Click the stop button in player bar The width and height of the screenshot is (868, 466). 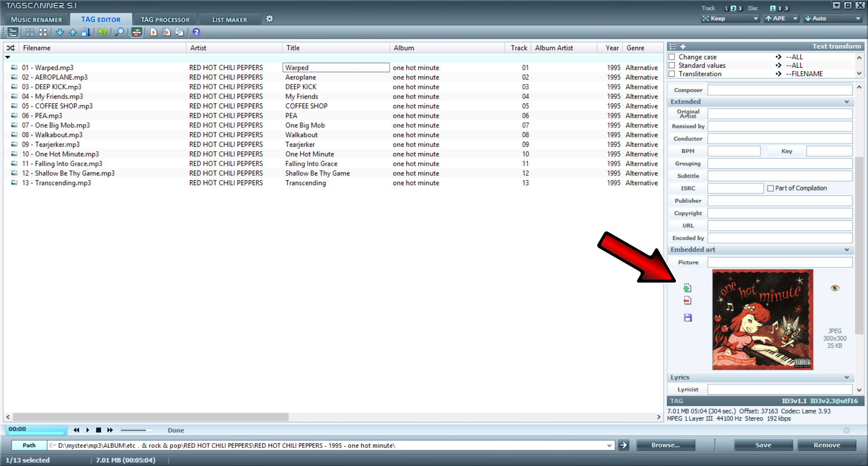coord(99,430)
